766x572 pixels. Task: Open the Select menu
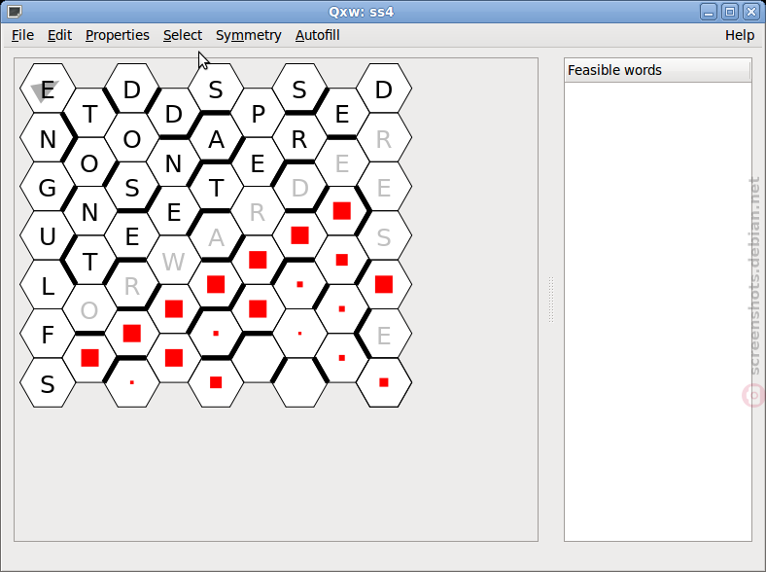[182, 35]
